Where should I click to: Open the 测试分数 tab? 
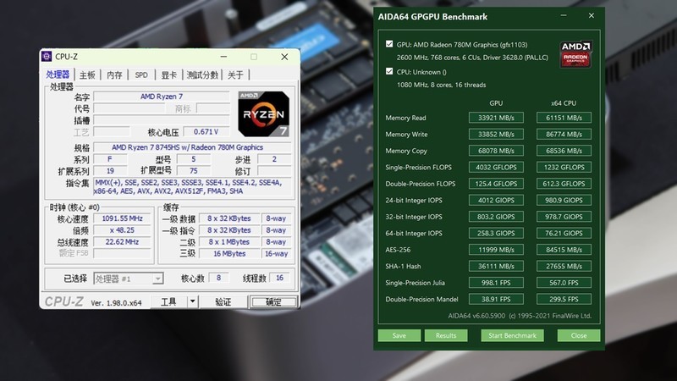pyautogui.click(x=202, y=75)
